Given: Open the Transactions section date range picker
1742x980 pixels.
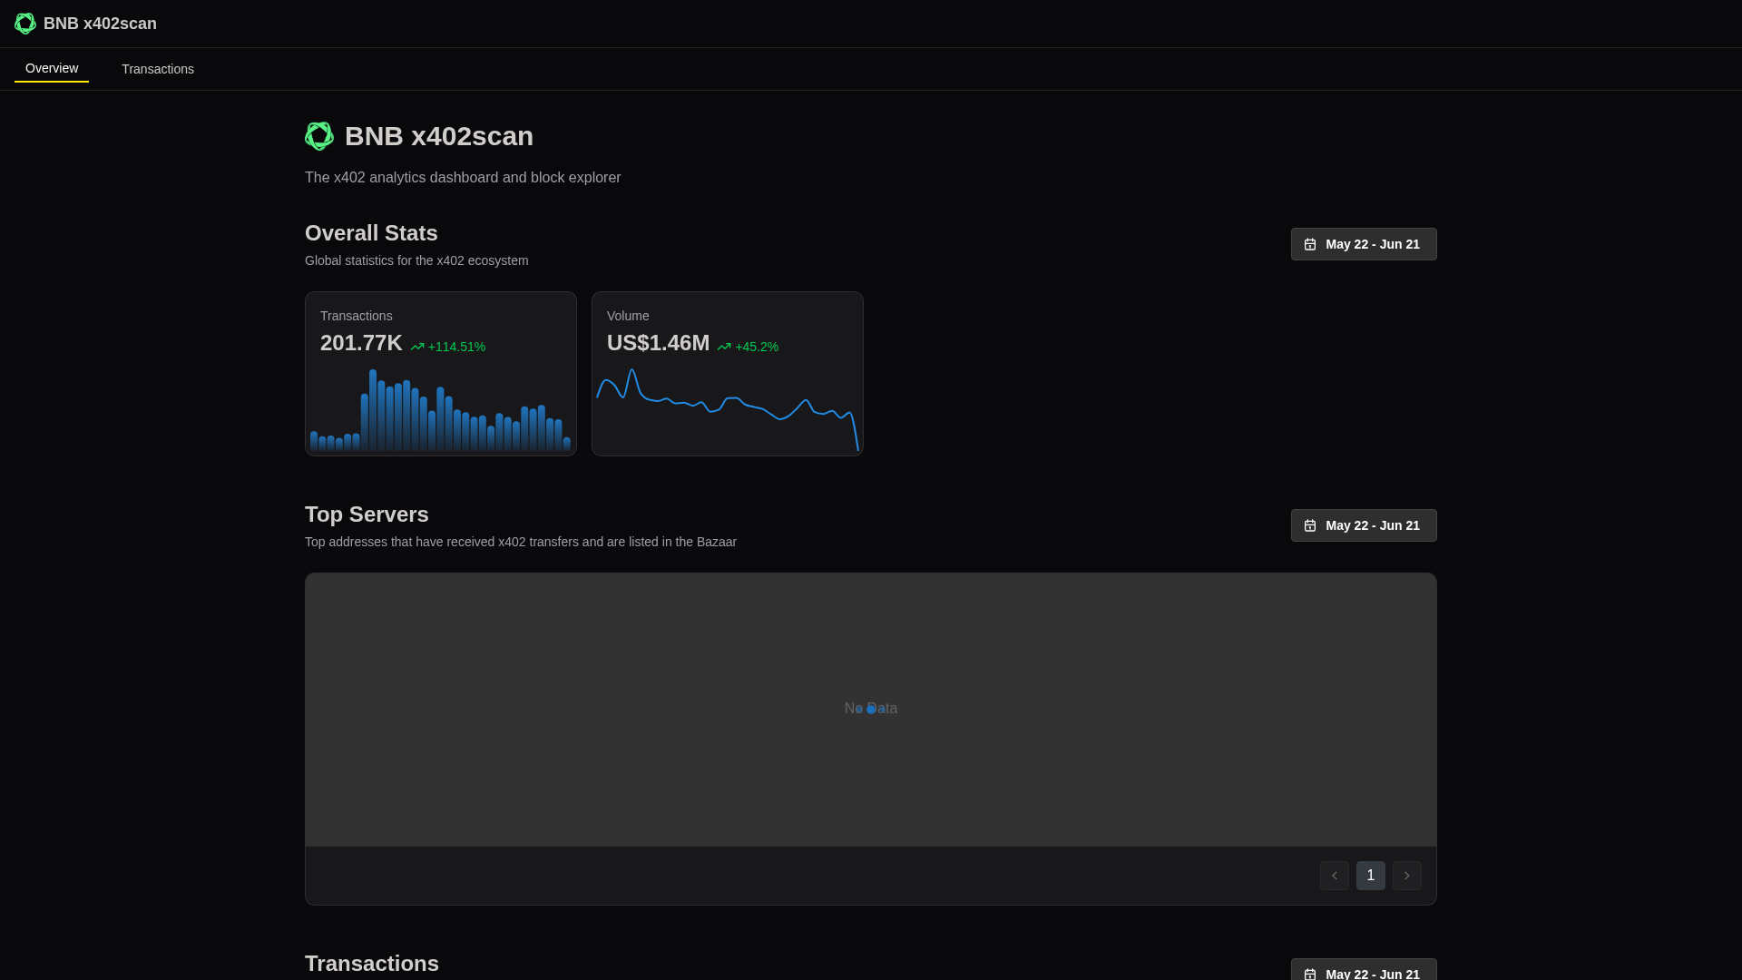Looking at the screenshot, I should click(x=1364, y=969).
